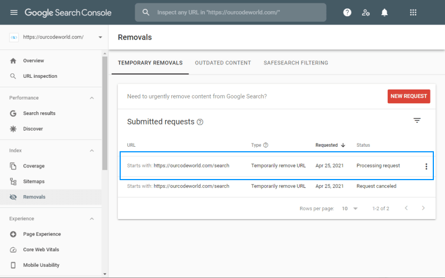Screen dimensions: 445x278
Task: Open filter icon for submitted requests
Action: (x=417, y=121)
